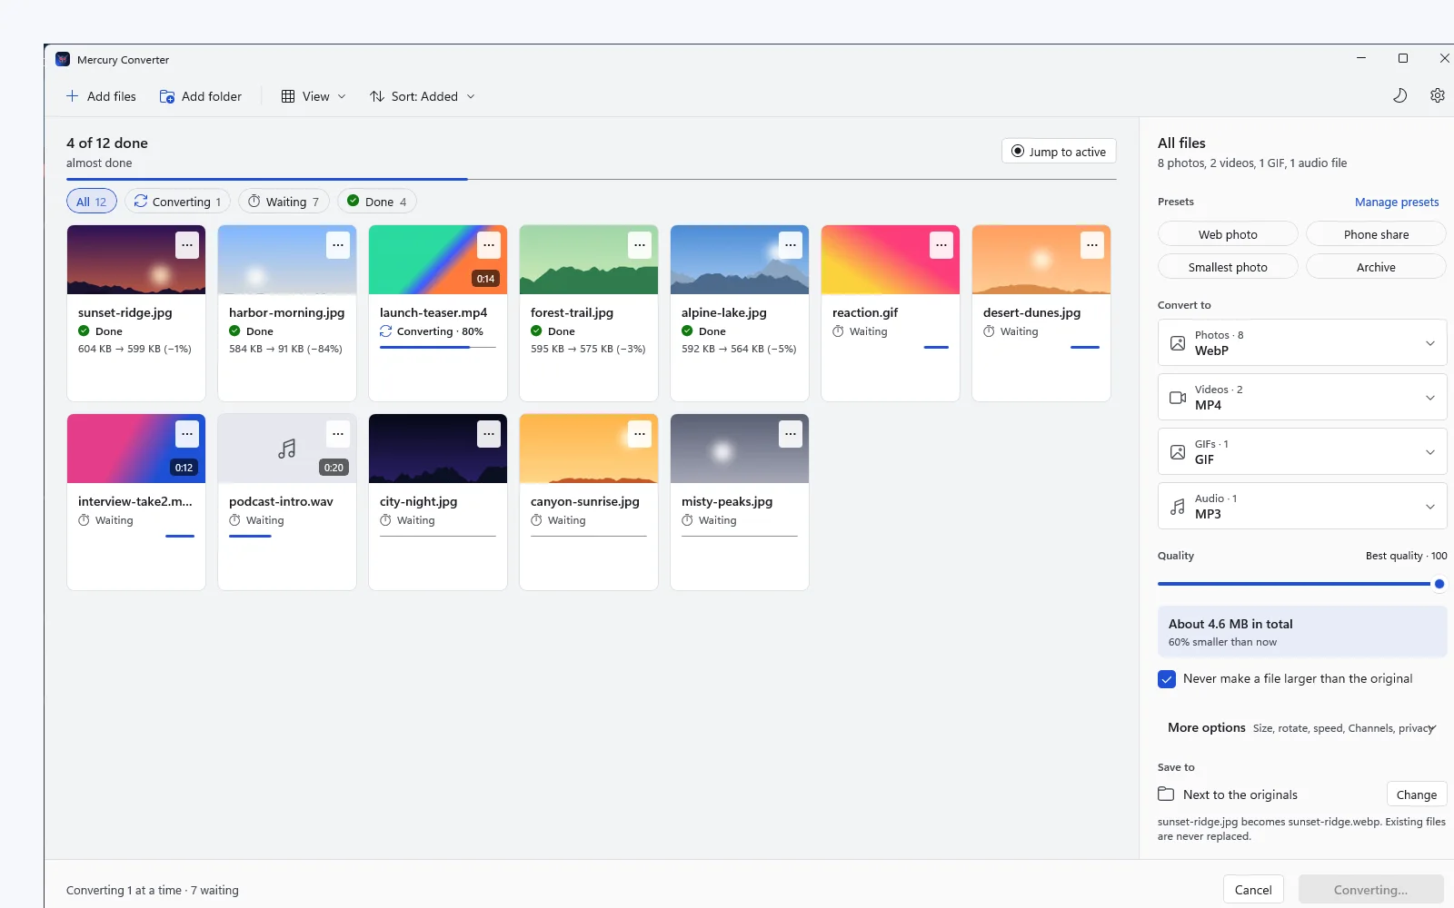
Task: Open the Manage presets link
Action: [1397, 202]
